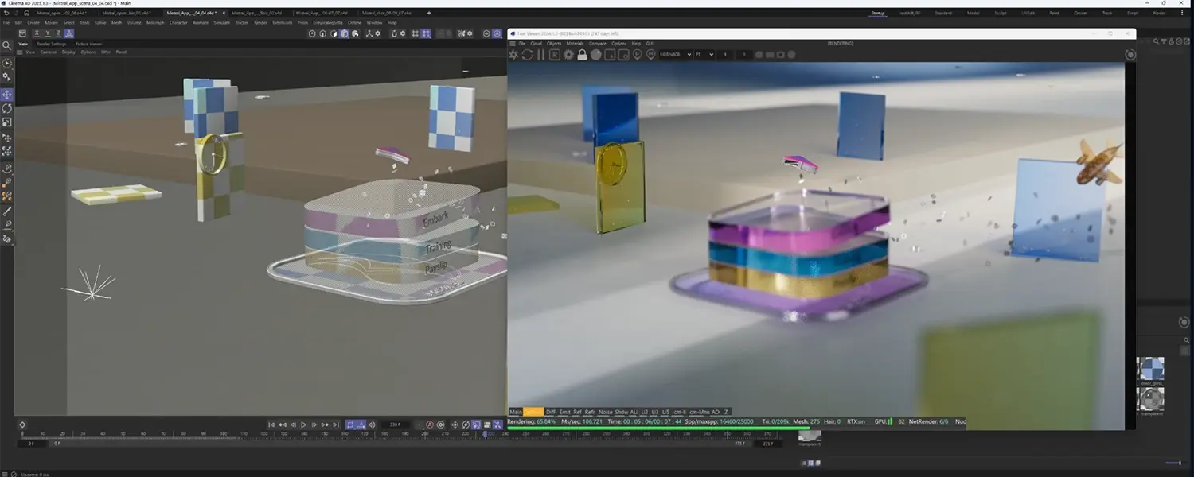This screenshot has height=477, width=1194.
Task: Click the current frame input field
Action: click(x=394, y=425)
